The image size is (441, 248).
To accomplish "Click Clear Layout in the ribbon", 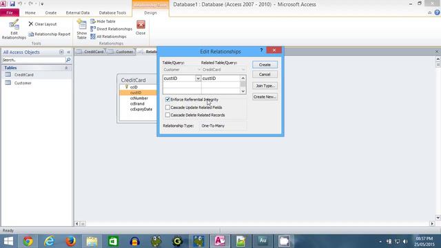I will pyautogui.click(x=43, y=24).
